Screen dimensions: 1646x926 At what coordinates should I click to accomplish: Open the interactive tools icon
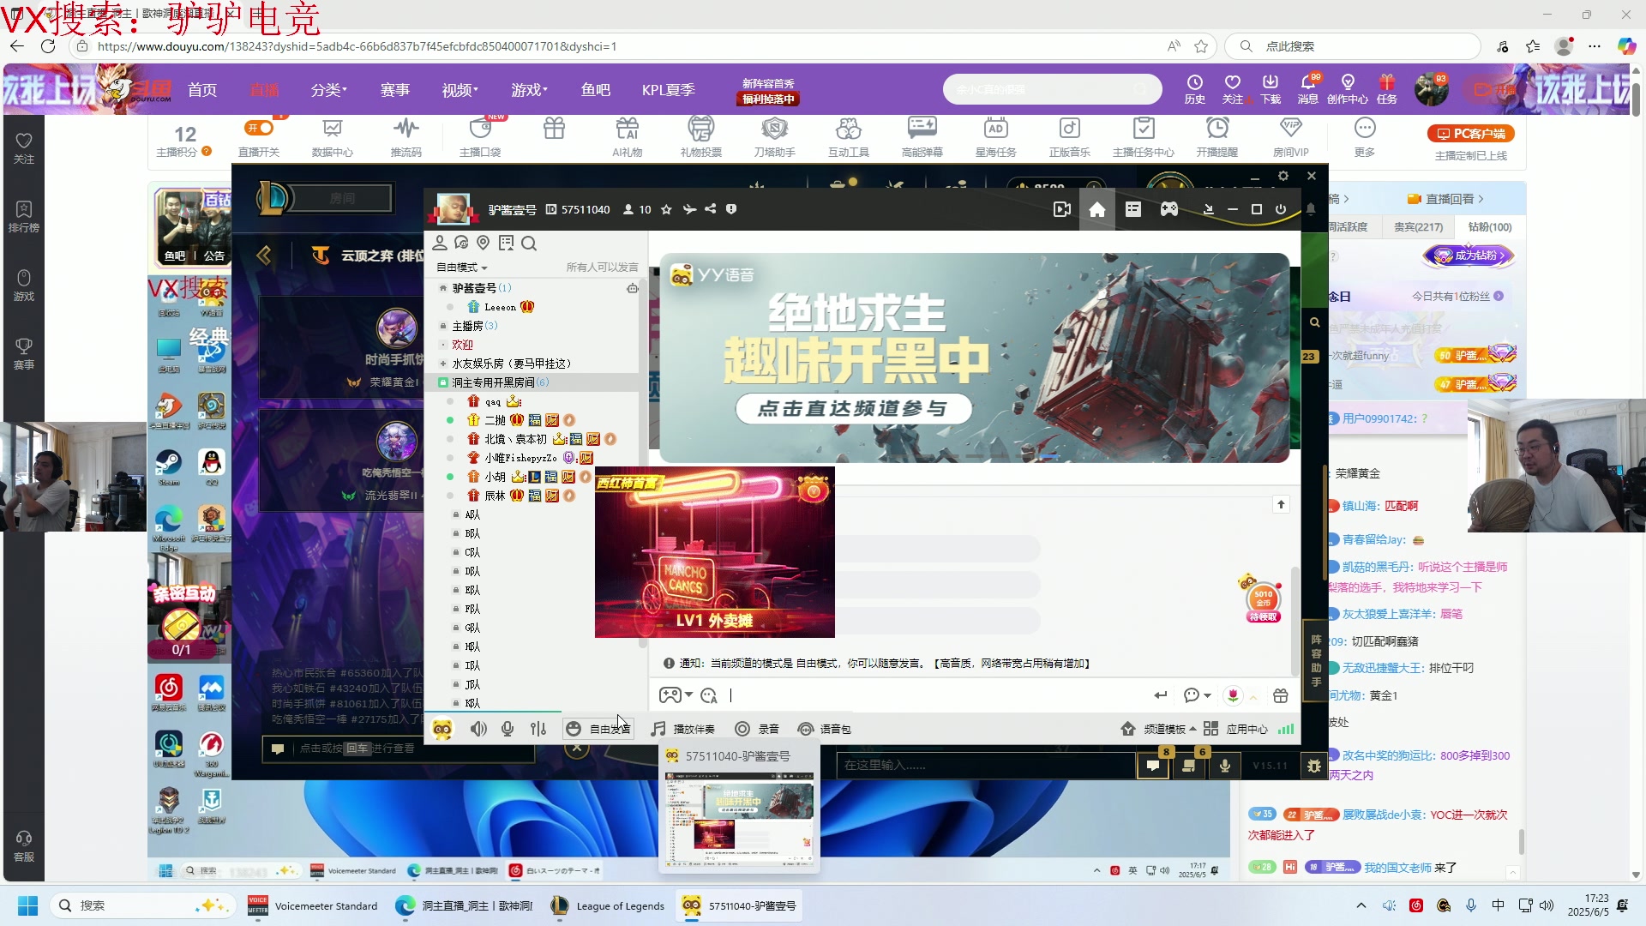pyautogui.click(x=848, y=137)
